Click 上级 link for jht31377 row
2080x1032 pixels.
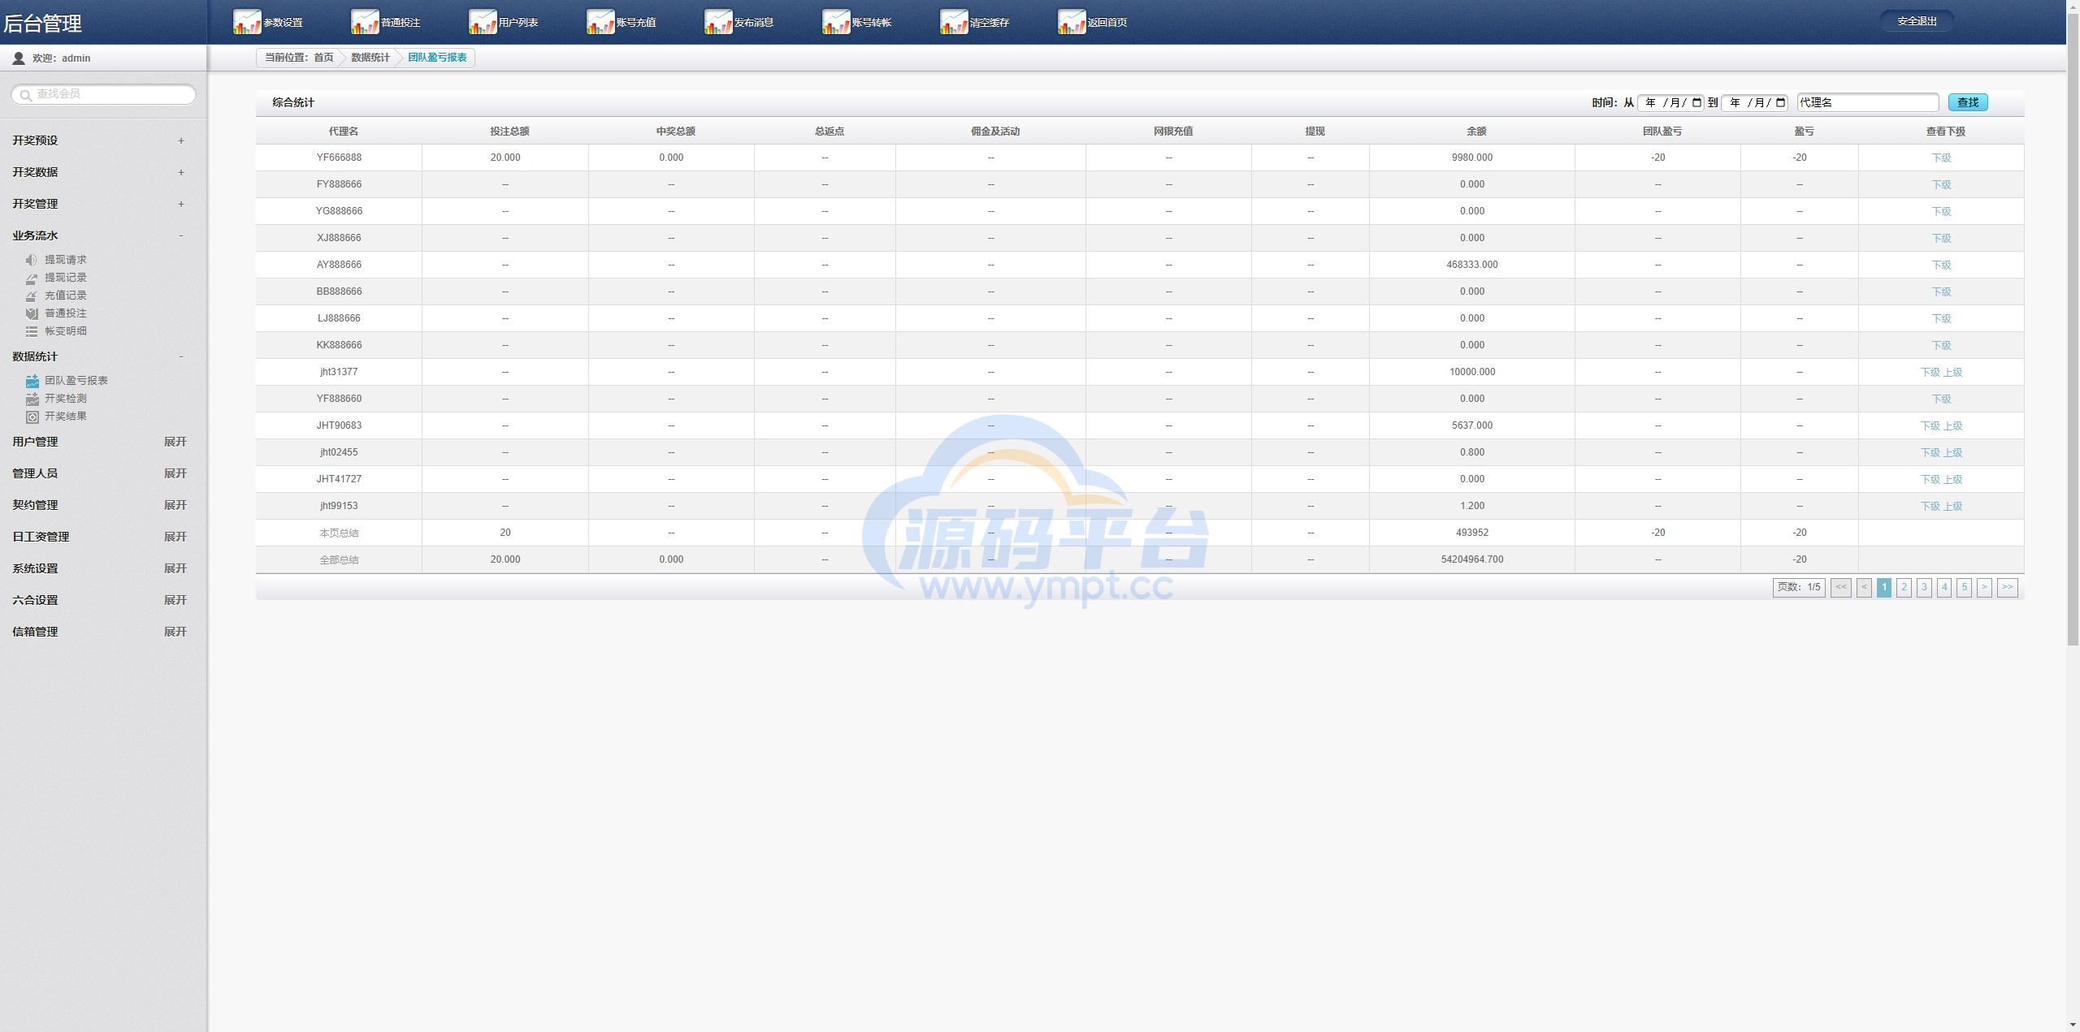tap(1952, 372)
